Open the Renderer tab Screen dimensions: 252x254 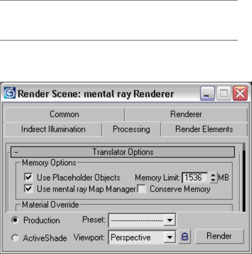coord(186,115)
